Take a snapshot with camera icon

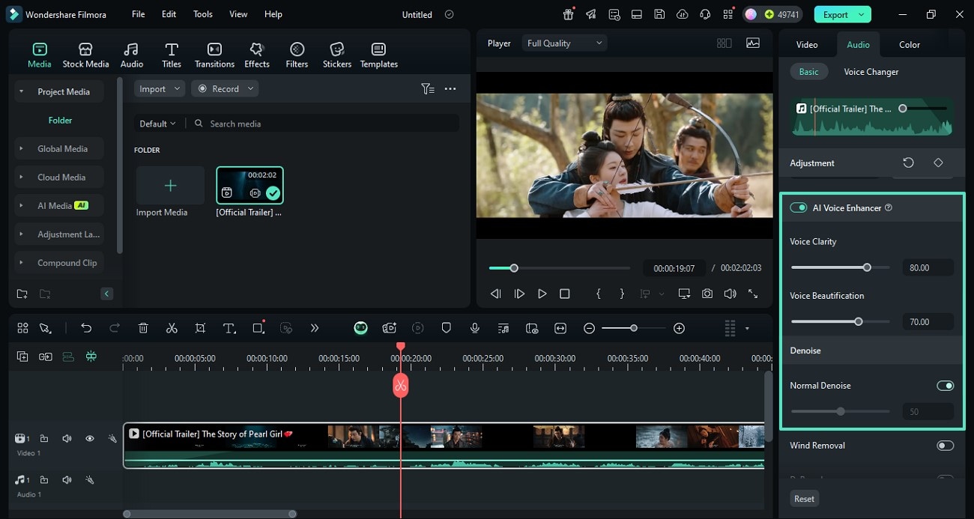click(x=707, y=294)
